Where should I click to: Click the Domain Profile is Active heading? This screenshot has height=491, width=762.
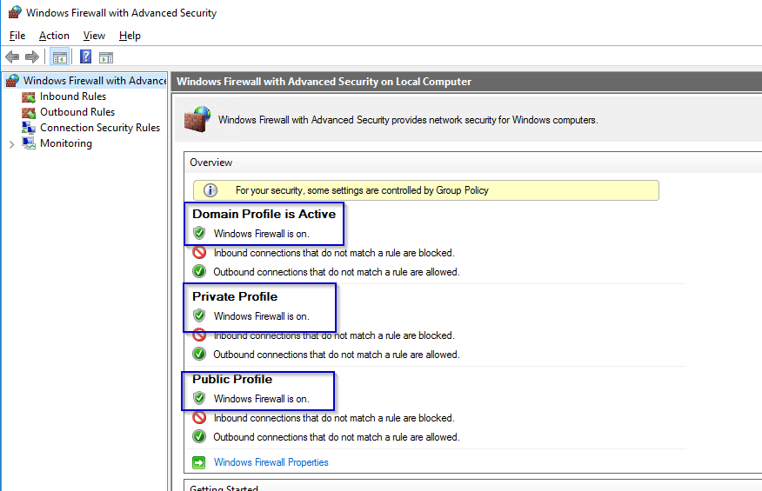pos(264,214)
